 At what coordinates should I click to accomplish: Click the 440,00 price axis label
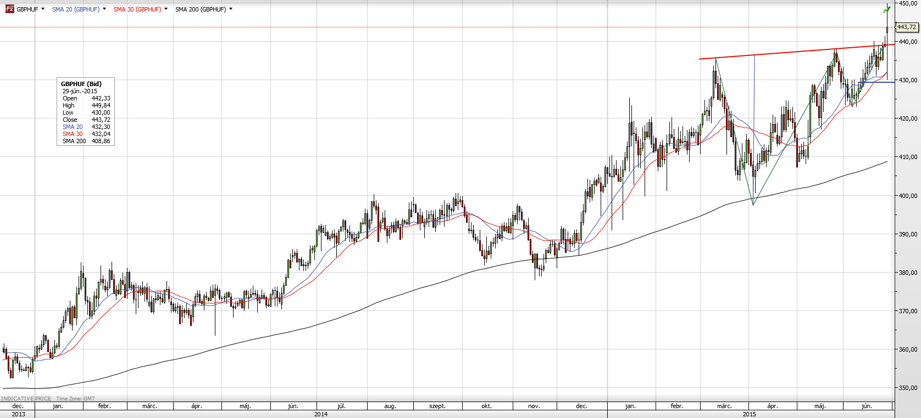908,42
